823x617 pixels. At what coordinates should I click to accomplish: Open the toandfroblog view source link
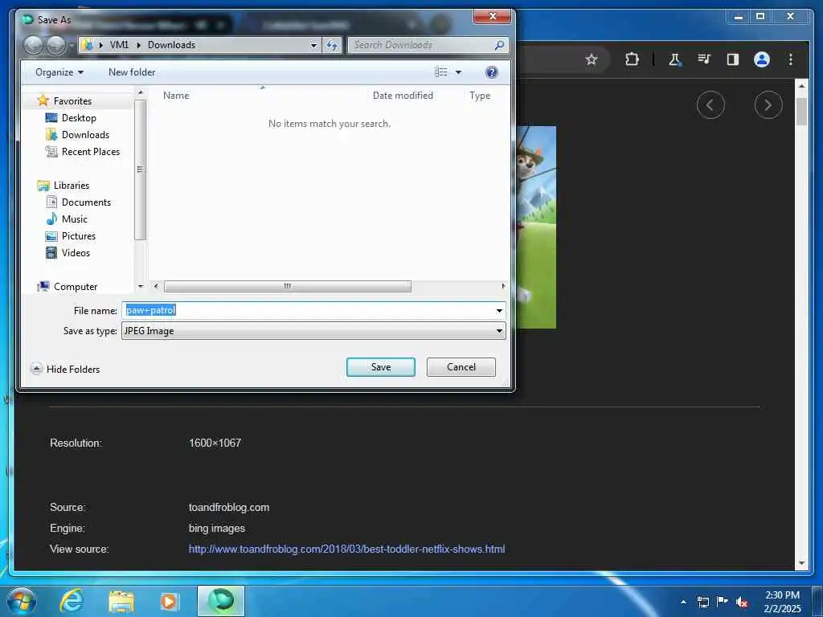pos(346,550)
